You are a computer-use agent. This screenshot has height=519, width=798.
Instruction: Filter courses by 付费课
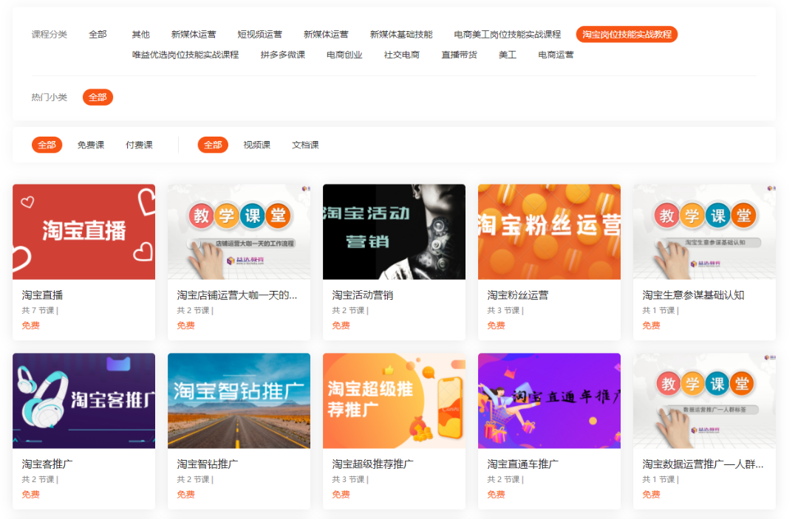point(139,145)
